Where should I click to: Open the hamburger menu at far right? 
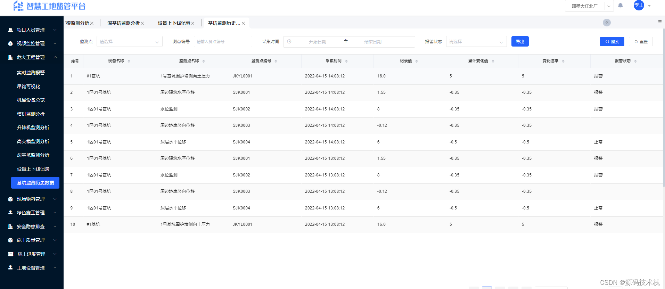pyautogui.click(x=660, y=22)
